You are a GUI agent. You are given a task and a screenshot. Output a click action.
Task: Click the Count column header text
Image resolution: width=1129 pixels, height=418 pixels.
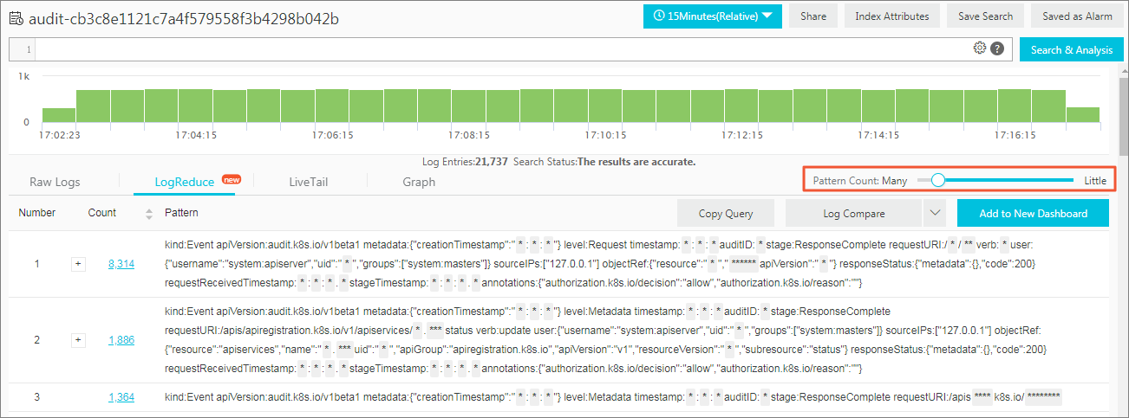click(x=101, y=212)
